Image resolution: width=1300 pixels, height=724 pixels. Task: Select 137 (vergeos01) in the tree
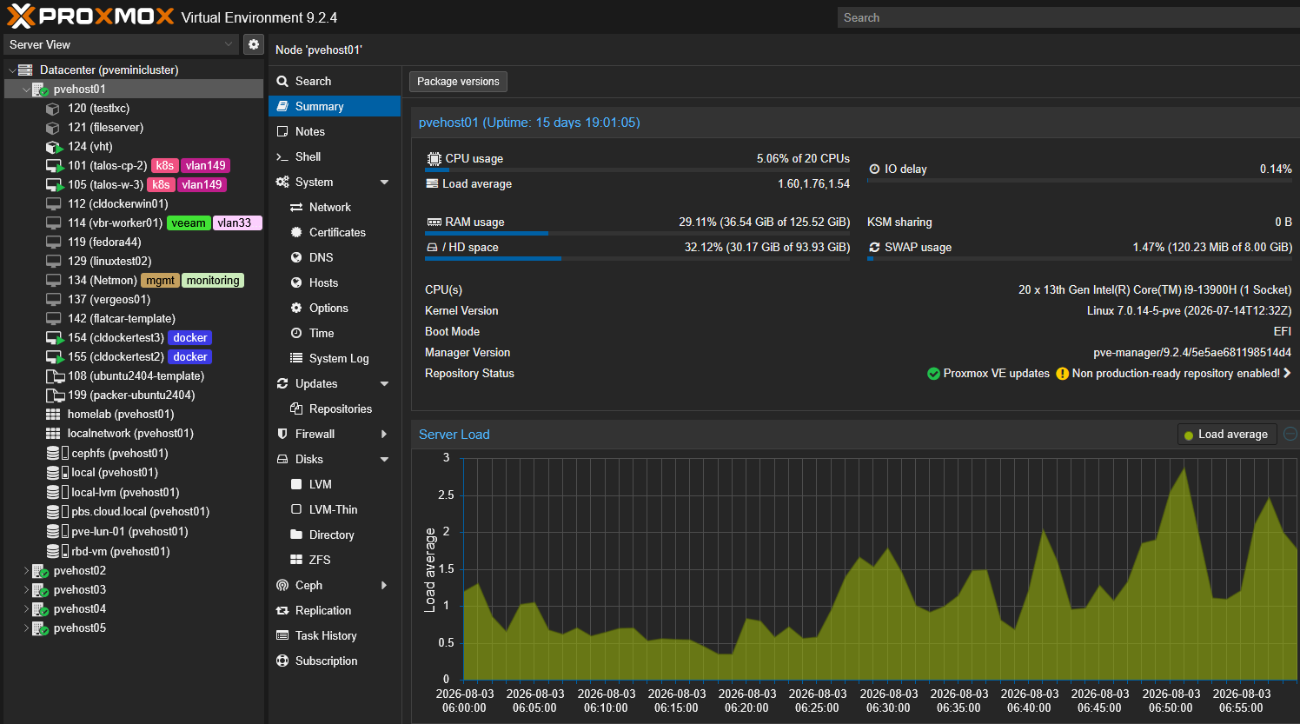tap(134, 299)
